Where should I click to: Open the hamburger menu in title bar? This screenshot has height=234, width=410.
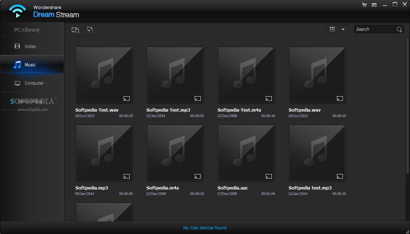(x=374, y=5)
